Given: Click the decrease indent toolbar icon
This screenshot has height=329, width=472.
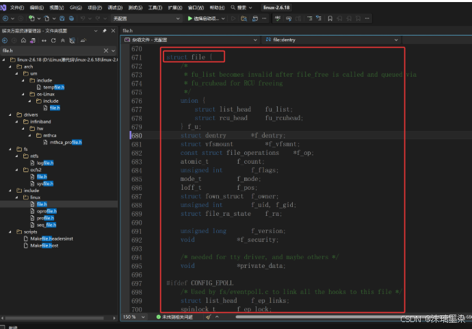Looking at the screenshot, I should [309, 19].
